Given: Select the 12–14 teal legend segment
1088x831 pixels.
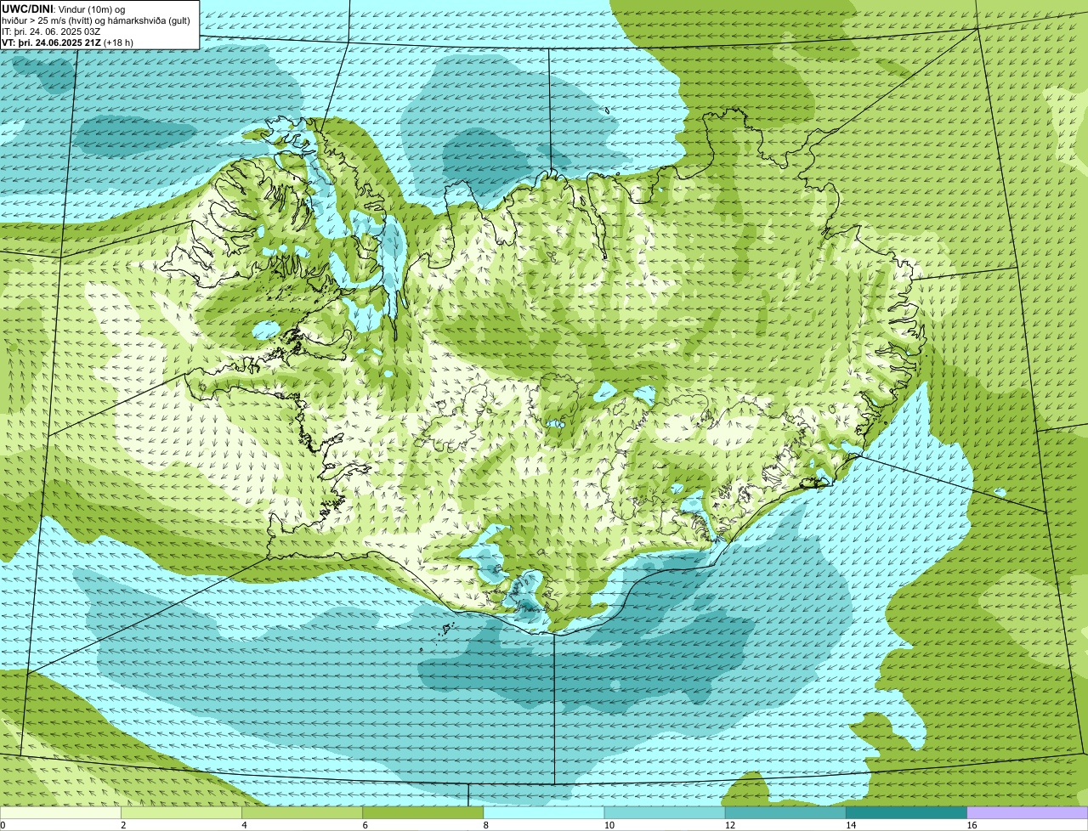Looking at the screenshot, I should tap(785, 813).
